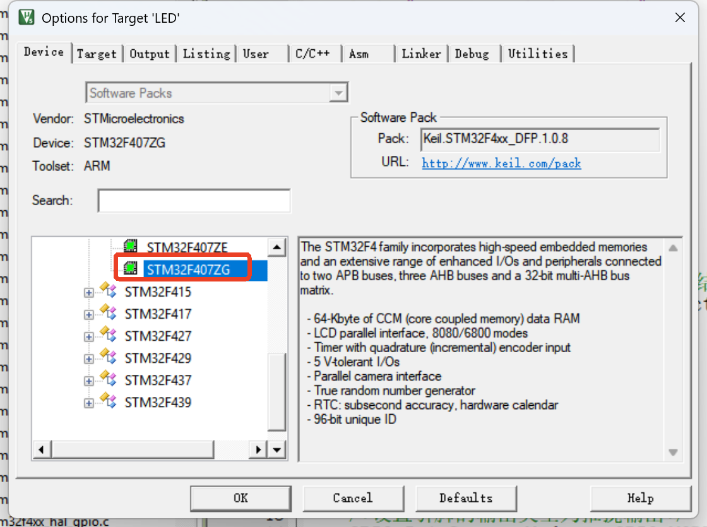Viewport: 707px width, 527px height.
Task: Click the Defaults button
Action: pos(466,498)
